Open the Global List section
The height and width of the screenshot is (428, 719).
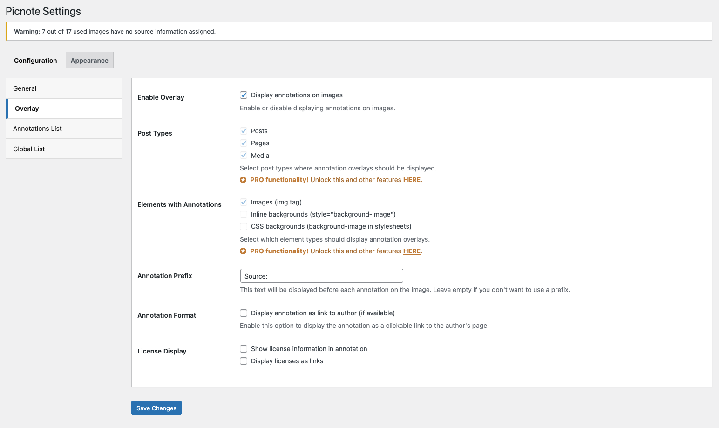[x=29, y=149]
